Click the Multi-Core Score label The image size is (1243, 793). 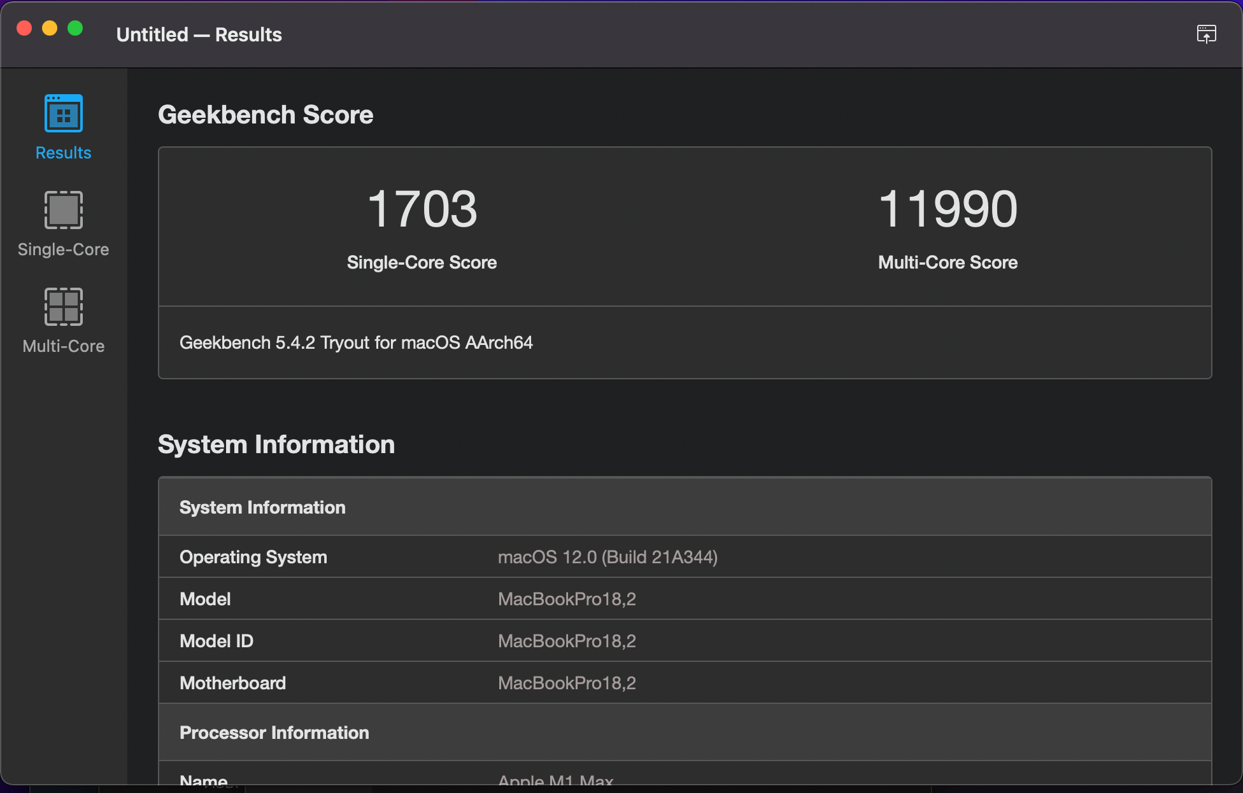(948, 262)
